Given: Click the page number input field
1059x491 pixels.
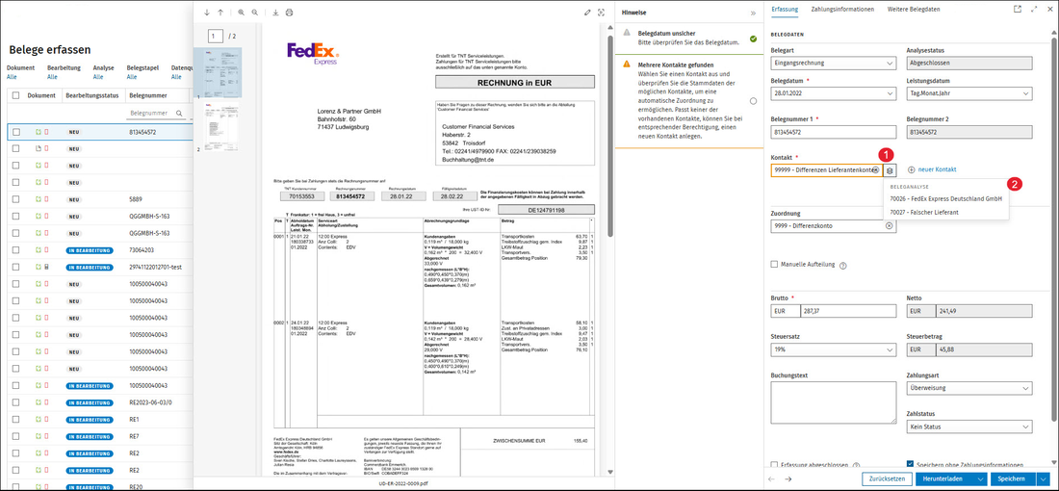Looking at the screenshot, I should (x=216, y=35).
